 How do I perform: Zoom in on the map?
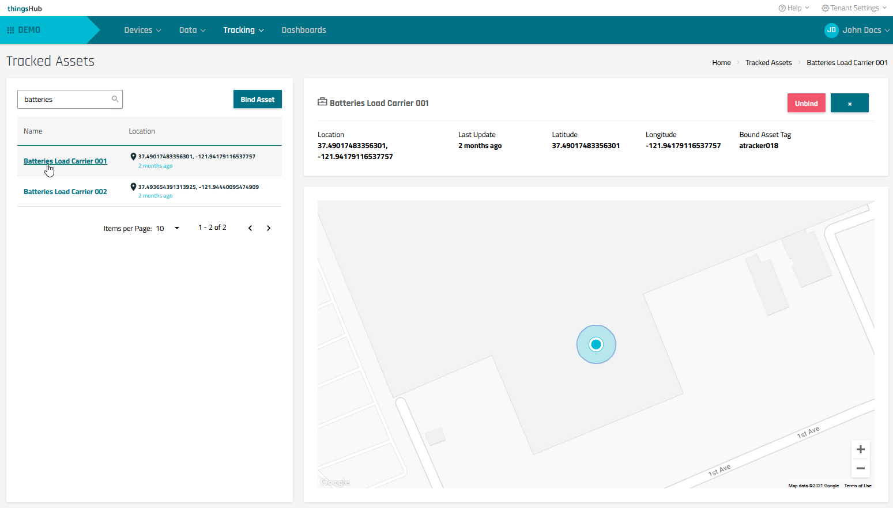tap(860, 449)
